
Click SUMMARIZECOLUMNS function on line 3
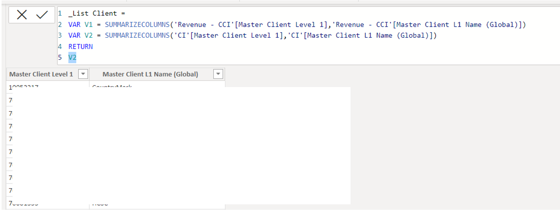click(x=137, y=35)
